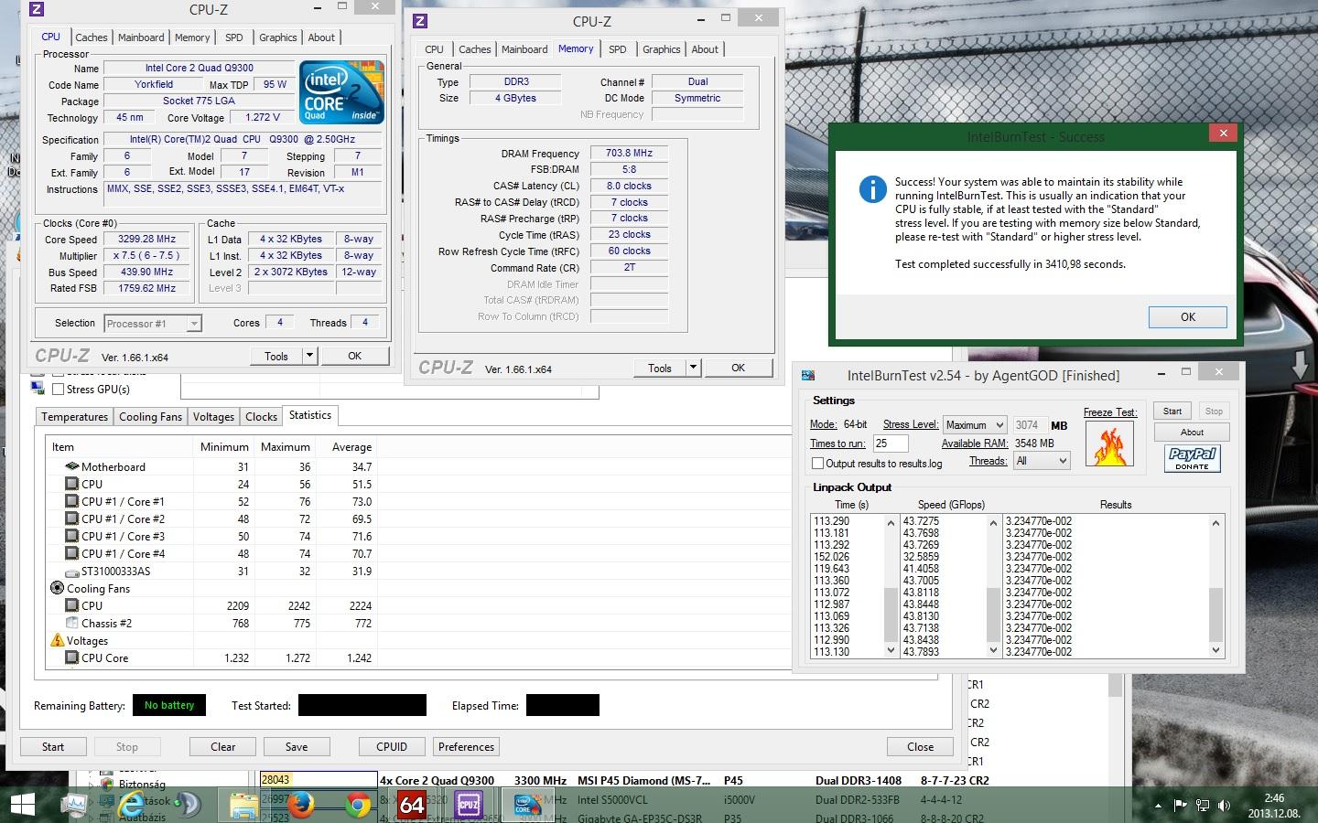
Task: Open File Explorer from the taskbar
Action: (243, 805)
